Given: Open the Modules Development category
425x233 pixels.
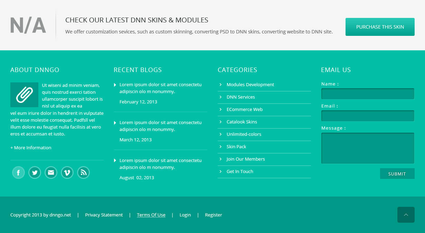Looking at the screenshot, I should click(250, 84).
